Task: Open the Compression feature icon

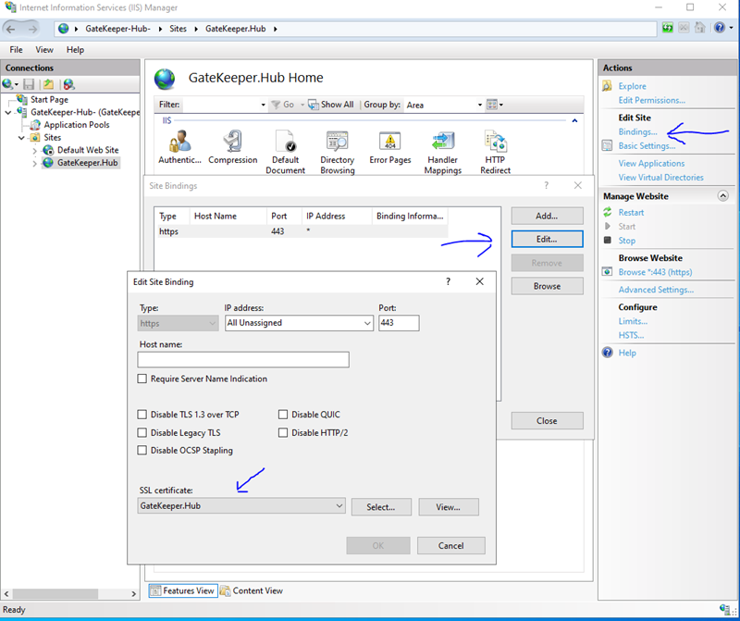Action: coord(232,143)
